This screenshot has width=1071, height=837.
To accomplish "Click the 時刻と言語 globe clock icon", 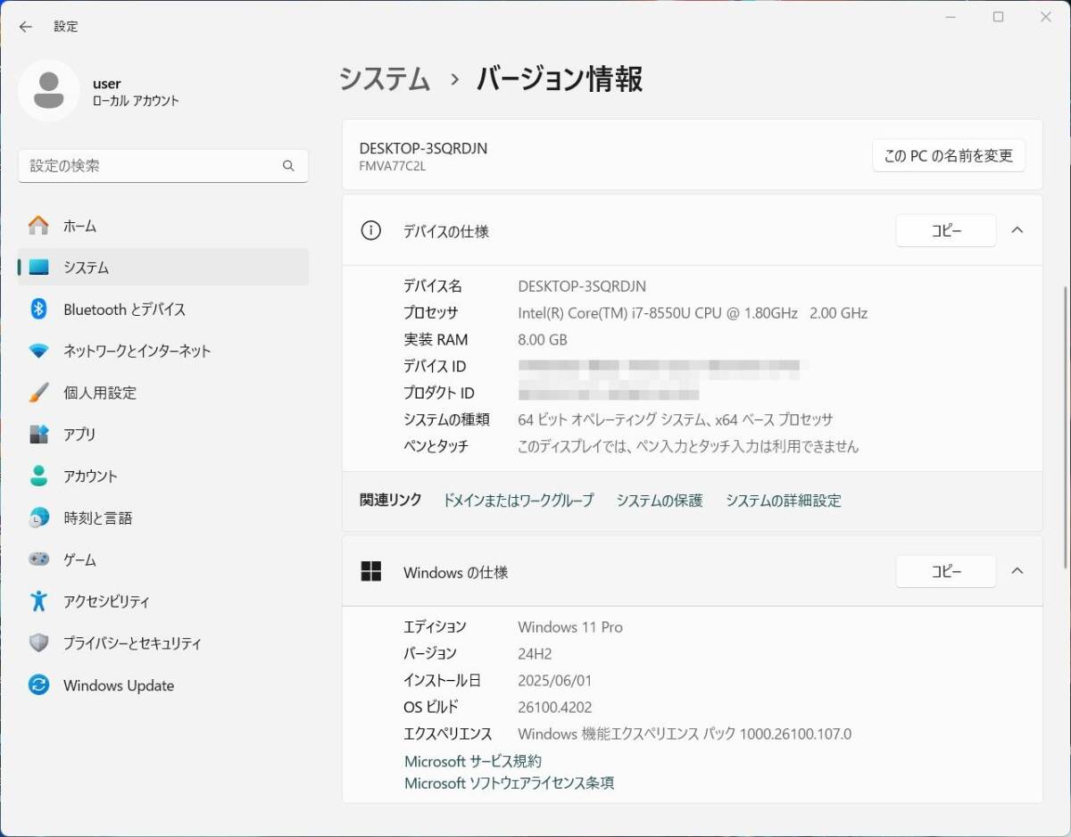I will coord(38,518).
